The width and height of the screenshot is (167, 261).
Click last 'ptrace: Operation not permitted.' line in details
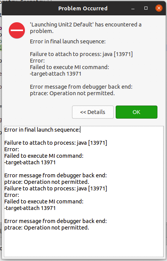(x=47, y=228)
